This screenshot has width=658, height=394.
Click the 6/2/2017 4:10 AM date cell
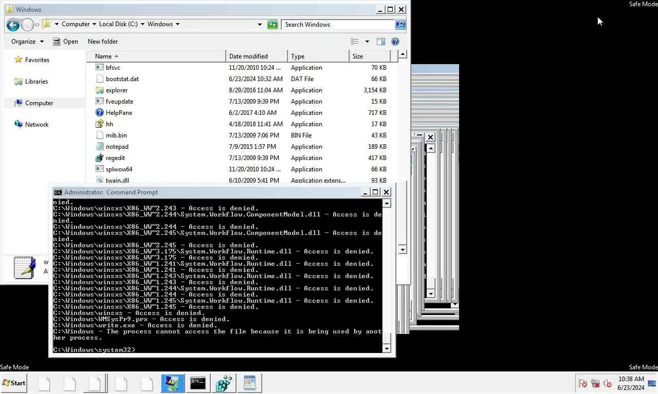coord(253,112)
